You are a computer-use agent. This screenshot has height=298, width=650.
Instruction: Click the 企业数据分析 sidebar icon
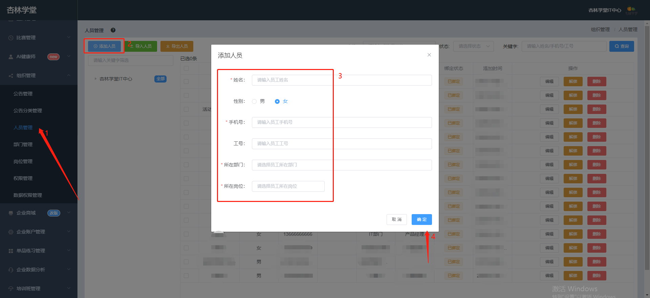point(11,270)
